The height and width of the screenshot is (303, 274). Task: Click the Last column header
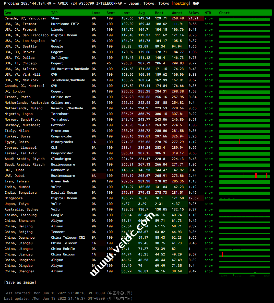tap(126, 13)
